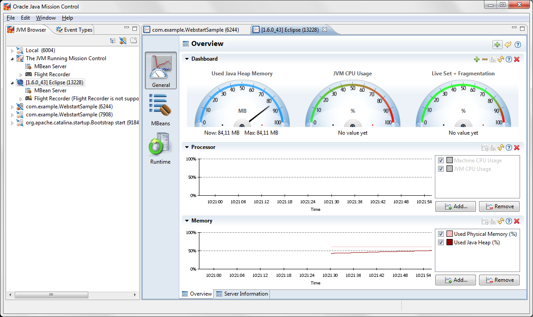Screen dimensions: 533x317
Task: Click the Memory section graph-database icon
Action: (485, 221)
